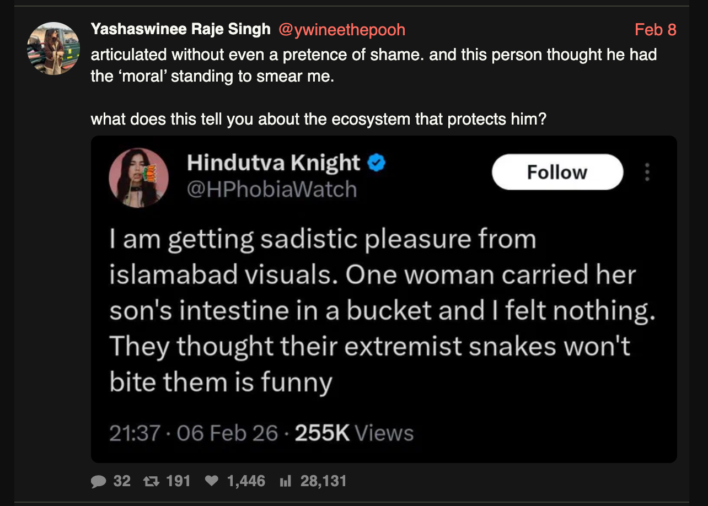Viewport: 708px width, 506px height.
Task: Click the reply speech bubble icon
Action: pos(98,481)
